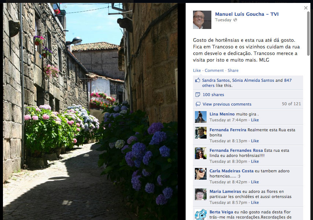Expand View previous comments
Viewport: 313px width, 220px height.
point(227,104)
